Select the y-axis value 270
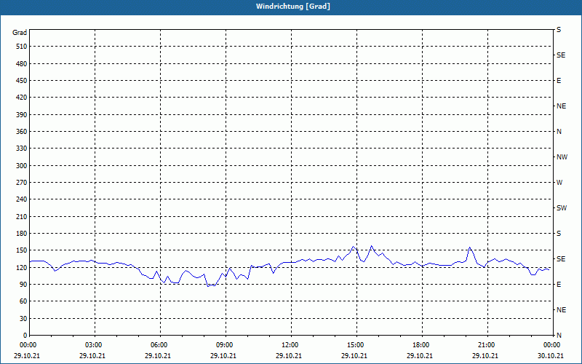 [x=21, y=183]
